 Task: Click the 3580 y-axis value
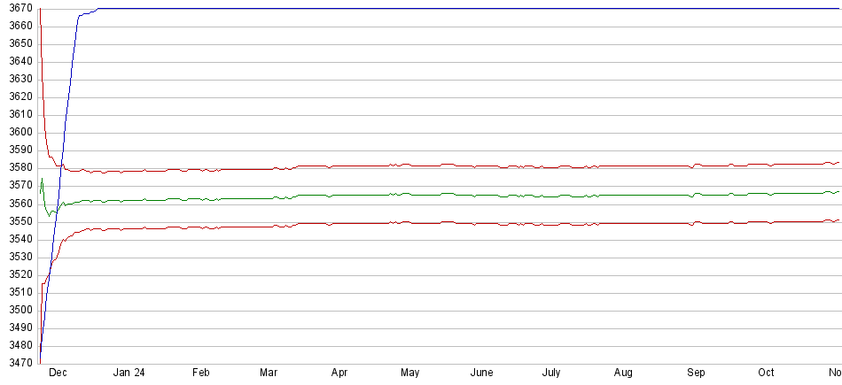click(18, 168)
